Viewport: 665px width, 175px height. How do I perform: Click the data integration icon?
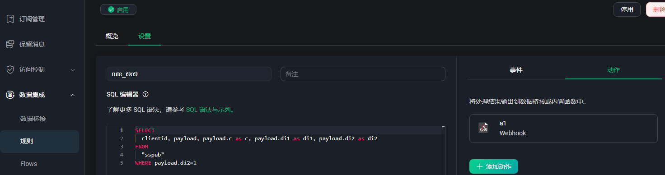tap(10, 95)
